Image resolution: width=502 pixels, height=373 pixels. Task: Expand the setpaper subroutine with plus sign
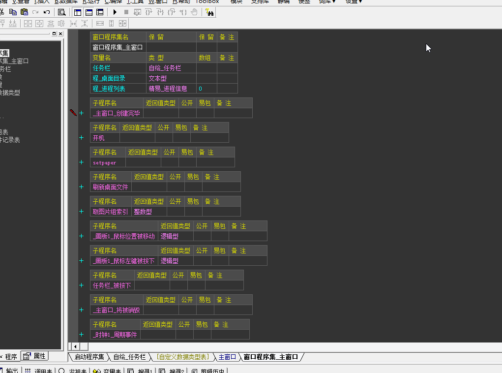pyautogui.click(x=82, y=162)
